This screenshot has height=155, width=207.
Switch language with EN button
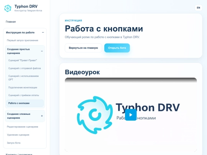pos(199,8)
